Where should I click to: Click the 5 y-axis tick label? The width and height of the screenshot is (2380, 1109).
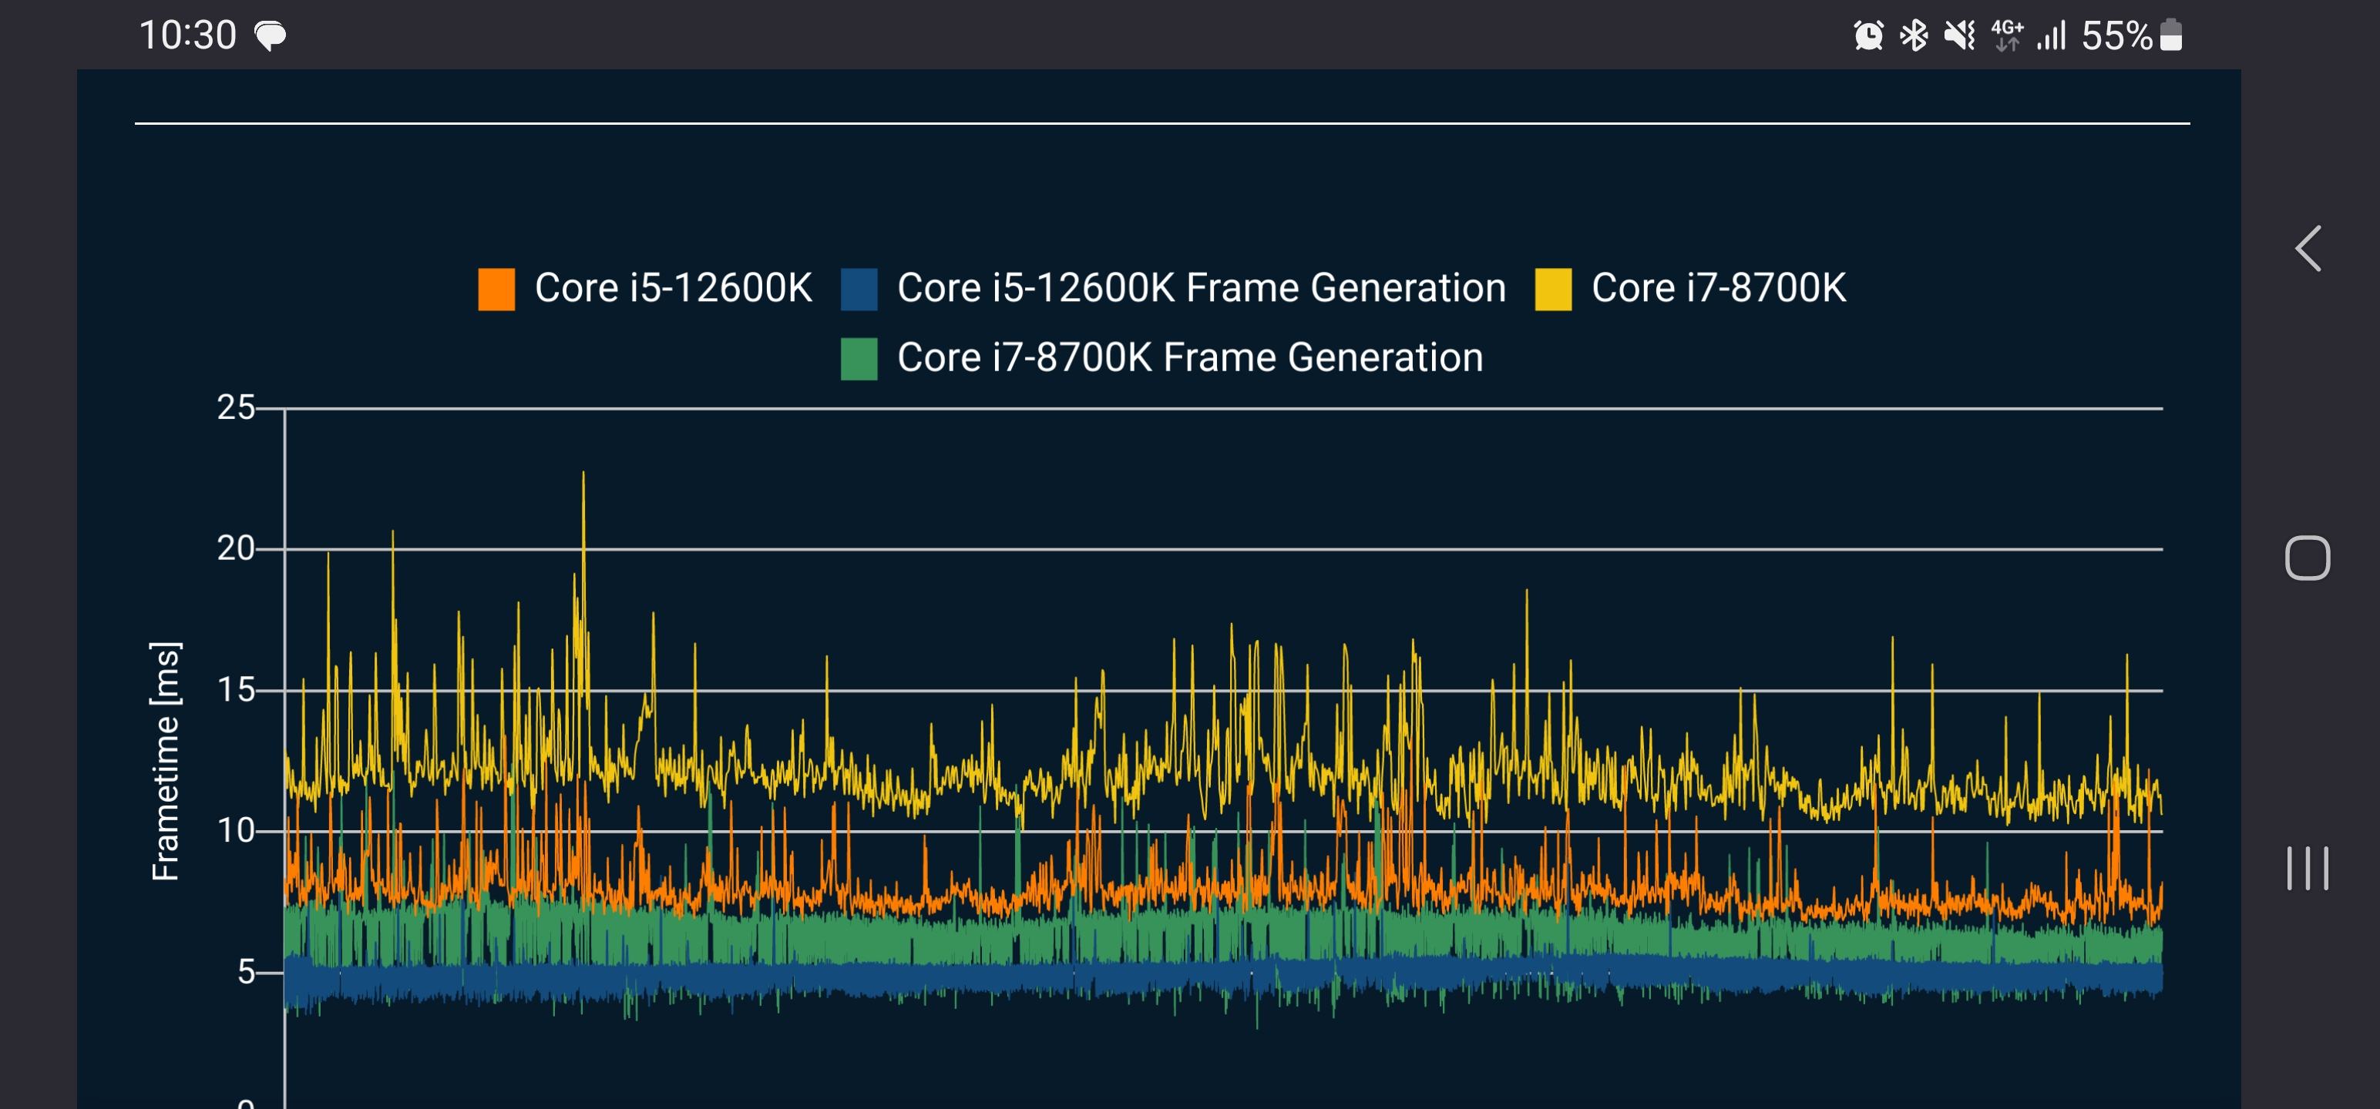[246, 973]
